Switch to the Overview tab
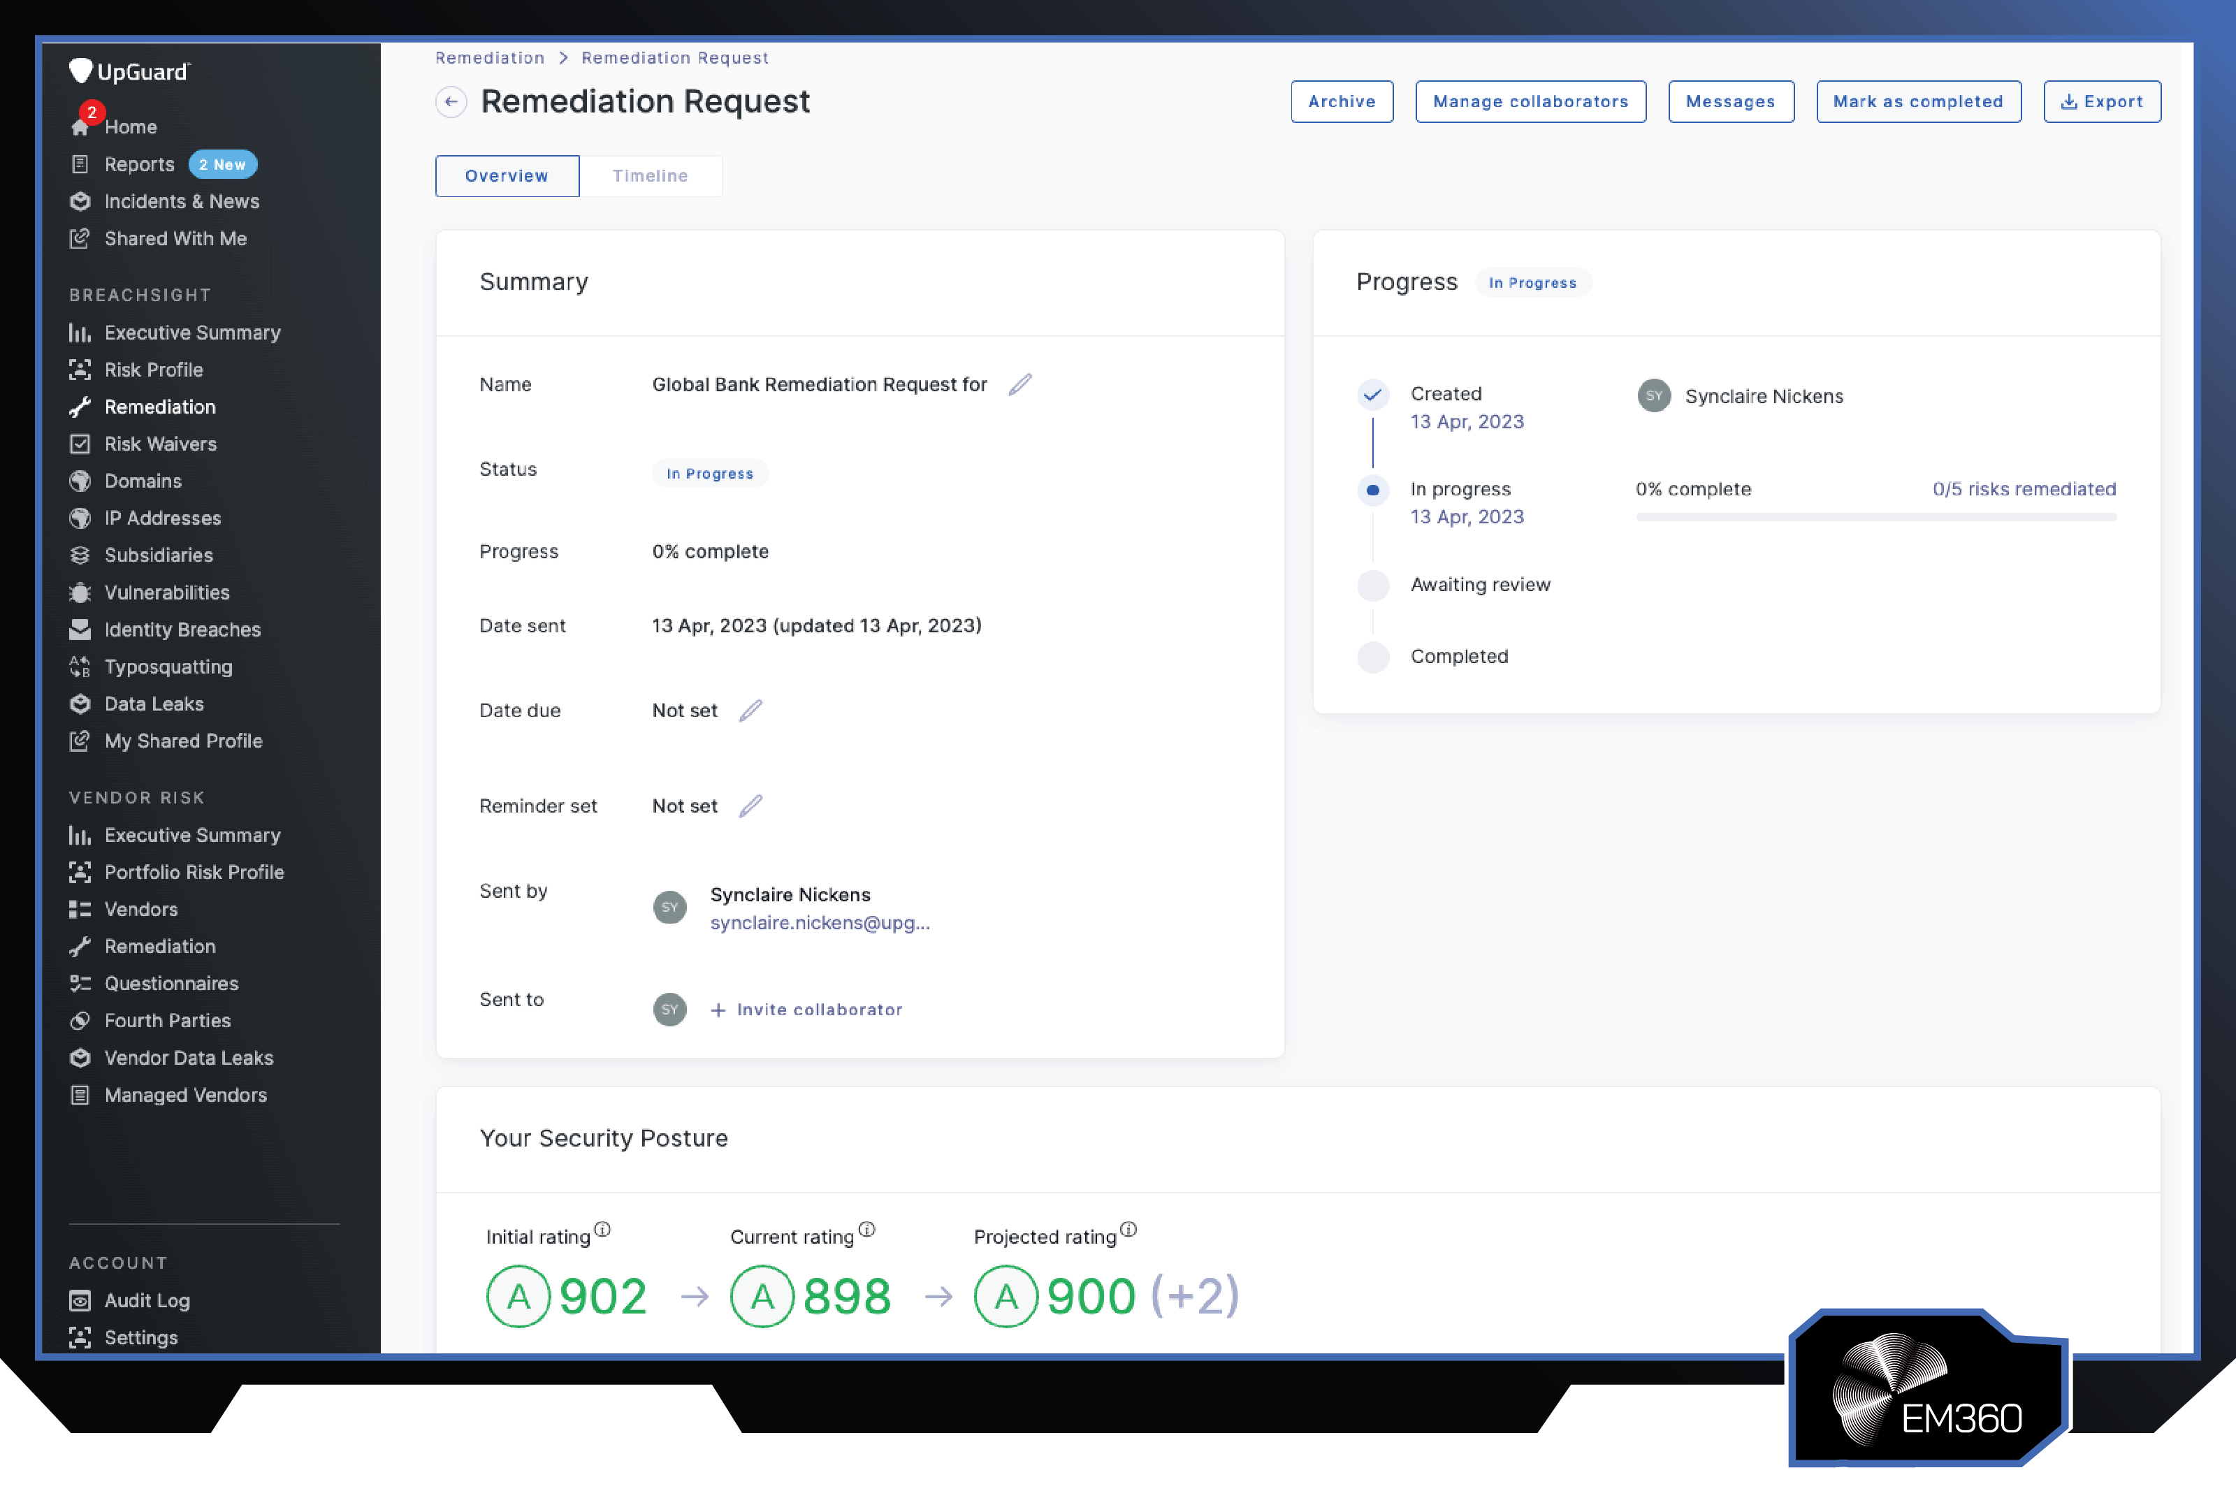Image resolution: width=2236 pixels, height=1491 pixels. pos(507,176)
